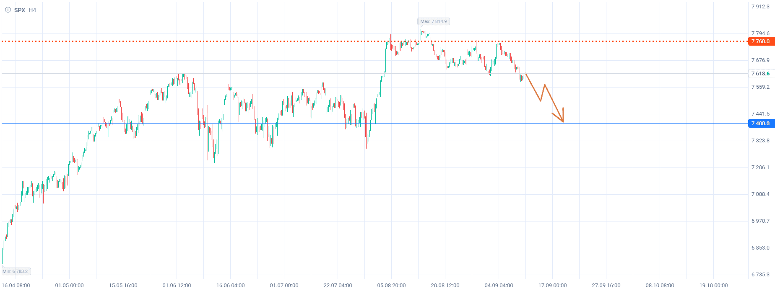Select the orange forecast arrow head
This screenshot has height=291, width=775.
click(560, 116)
